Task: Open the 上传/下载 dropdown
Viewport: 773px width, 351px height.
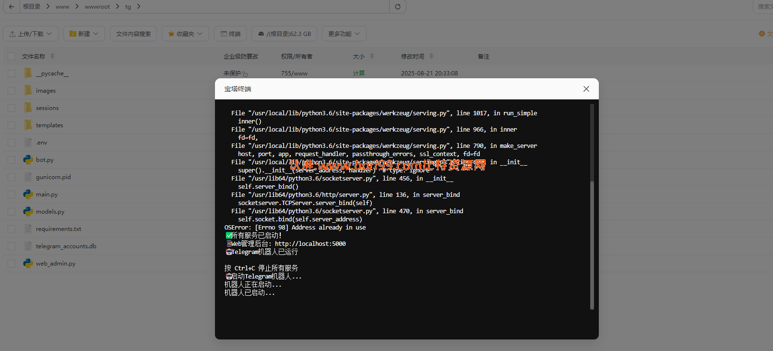Action: click(31, 34)
